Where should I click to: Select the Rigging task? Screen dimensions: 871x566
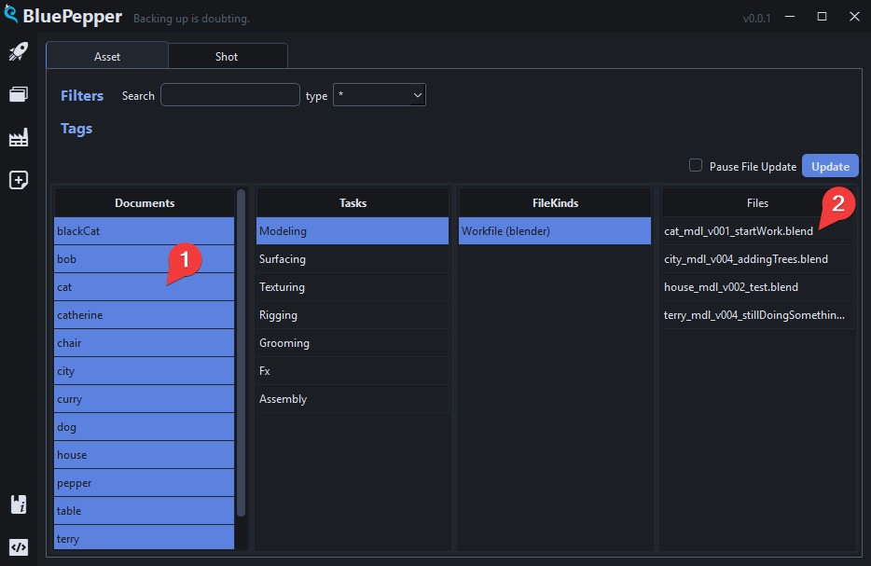[x=353, y=315]
